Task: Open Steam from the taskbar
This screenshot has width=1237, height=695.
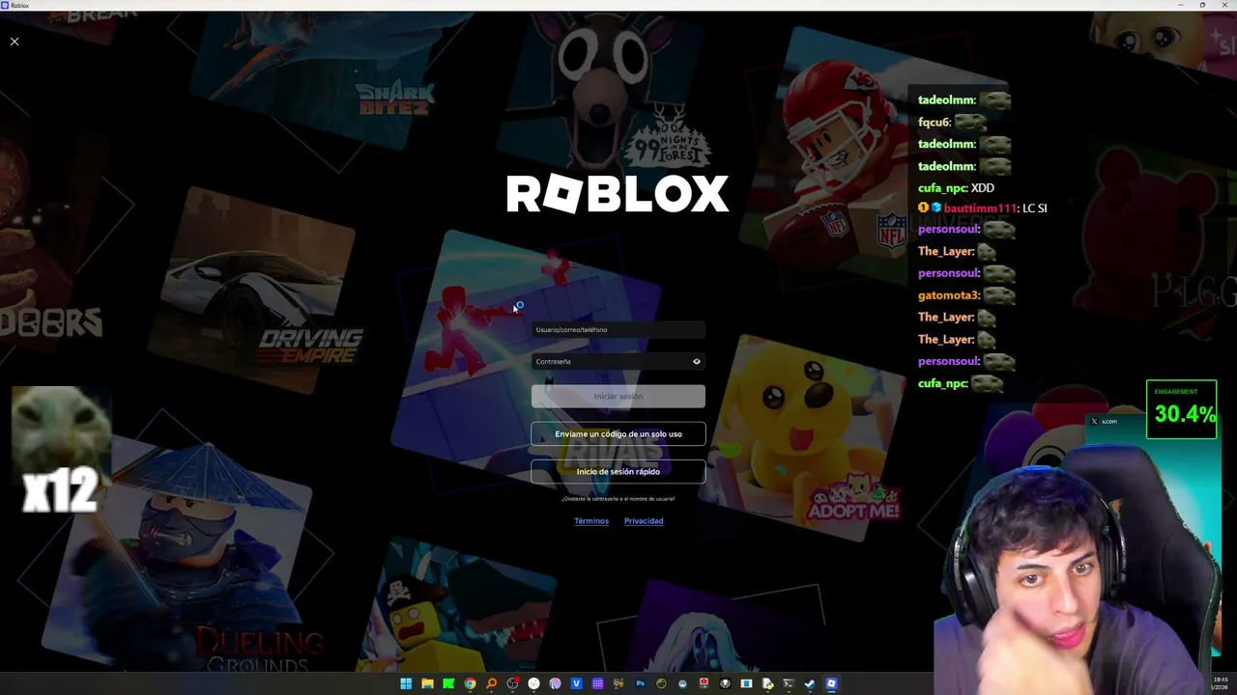Action: [x=810, y=684]
